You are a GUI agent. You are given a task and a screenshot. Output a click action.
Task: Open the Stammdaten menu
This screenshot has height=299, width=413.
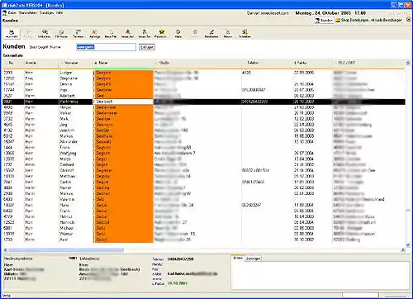(28, 13)
